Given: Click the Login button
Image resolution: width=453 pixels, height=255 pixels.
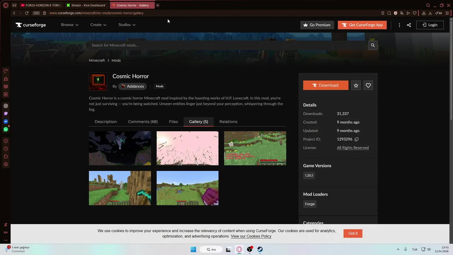Looking at the screenshot, I should tap(430, 25).
